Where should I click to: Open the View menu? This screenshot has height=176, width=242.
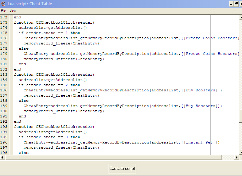[13, 11]
